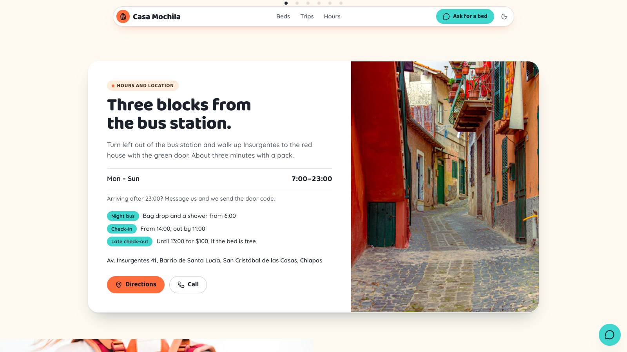Open the floating chat bubble button

[x=610, y=335]
